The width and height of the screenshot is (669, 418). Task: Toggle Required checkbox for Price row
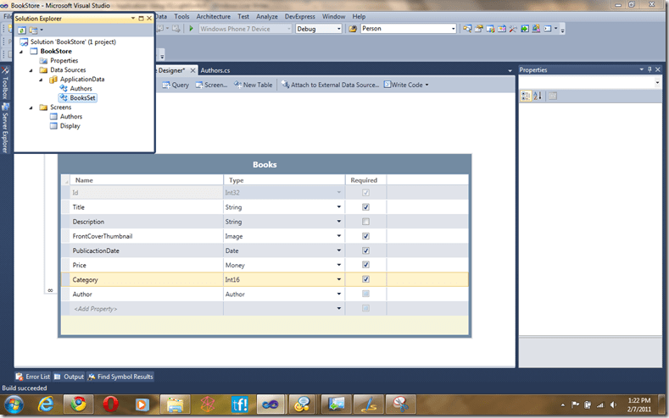pyautogui.click(x=365, y=265)
